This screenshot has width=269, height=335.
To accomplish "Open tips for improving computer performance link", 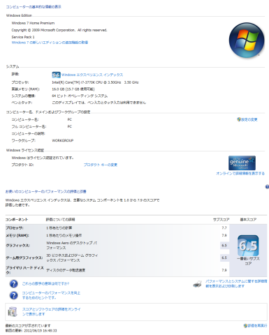I will pyautogui.click(x=51, y=295).
